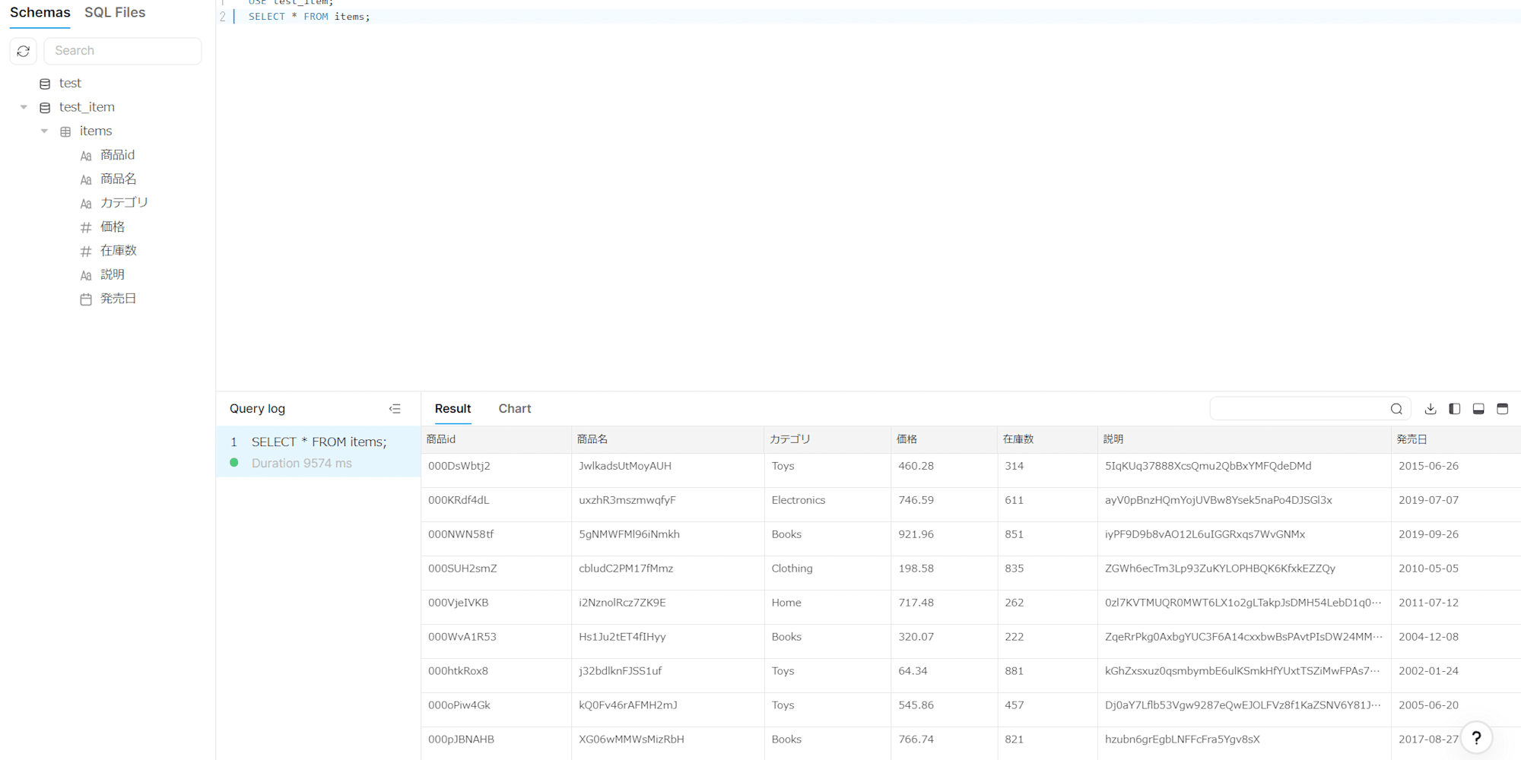This screenshot has width=1521, height=760.
Task: Select the 発売日 column label in tree
Action: [118, 299]
